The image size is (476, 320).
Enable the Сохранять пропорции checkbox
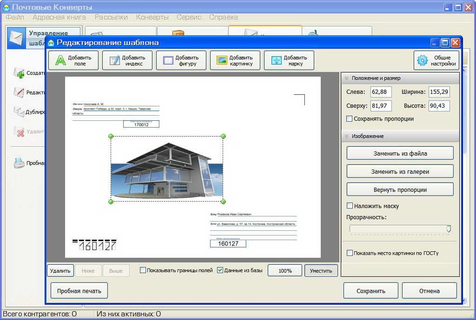350,119
